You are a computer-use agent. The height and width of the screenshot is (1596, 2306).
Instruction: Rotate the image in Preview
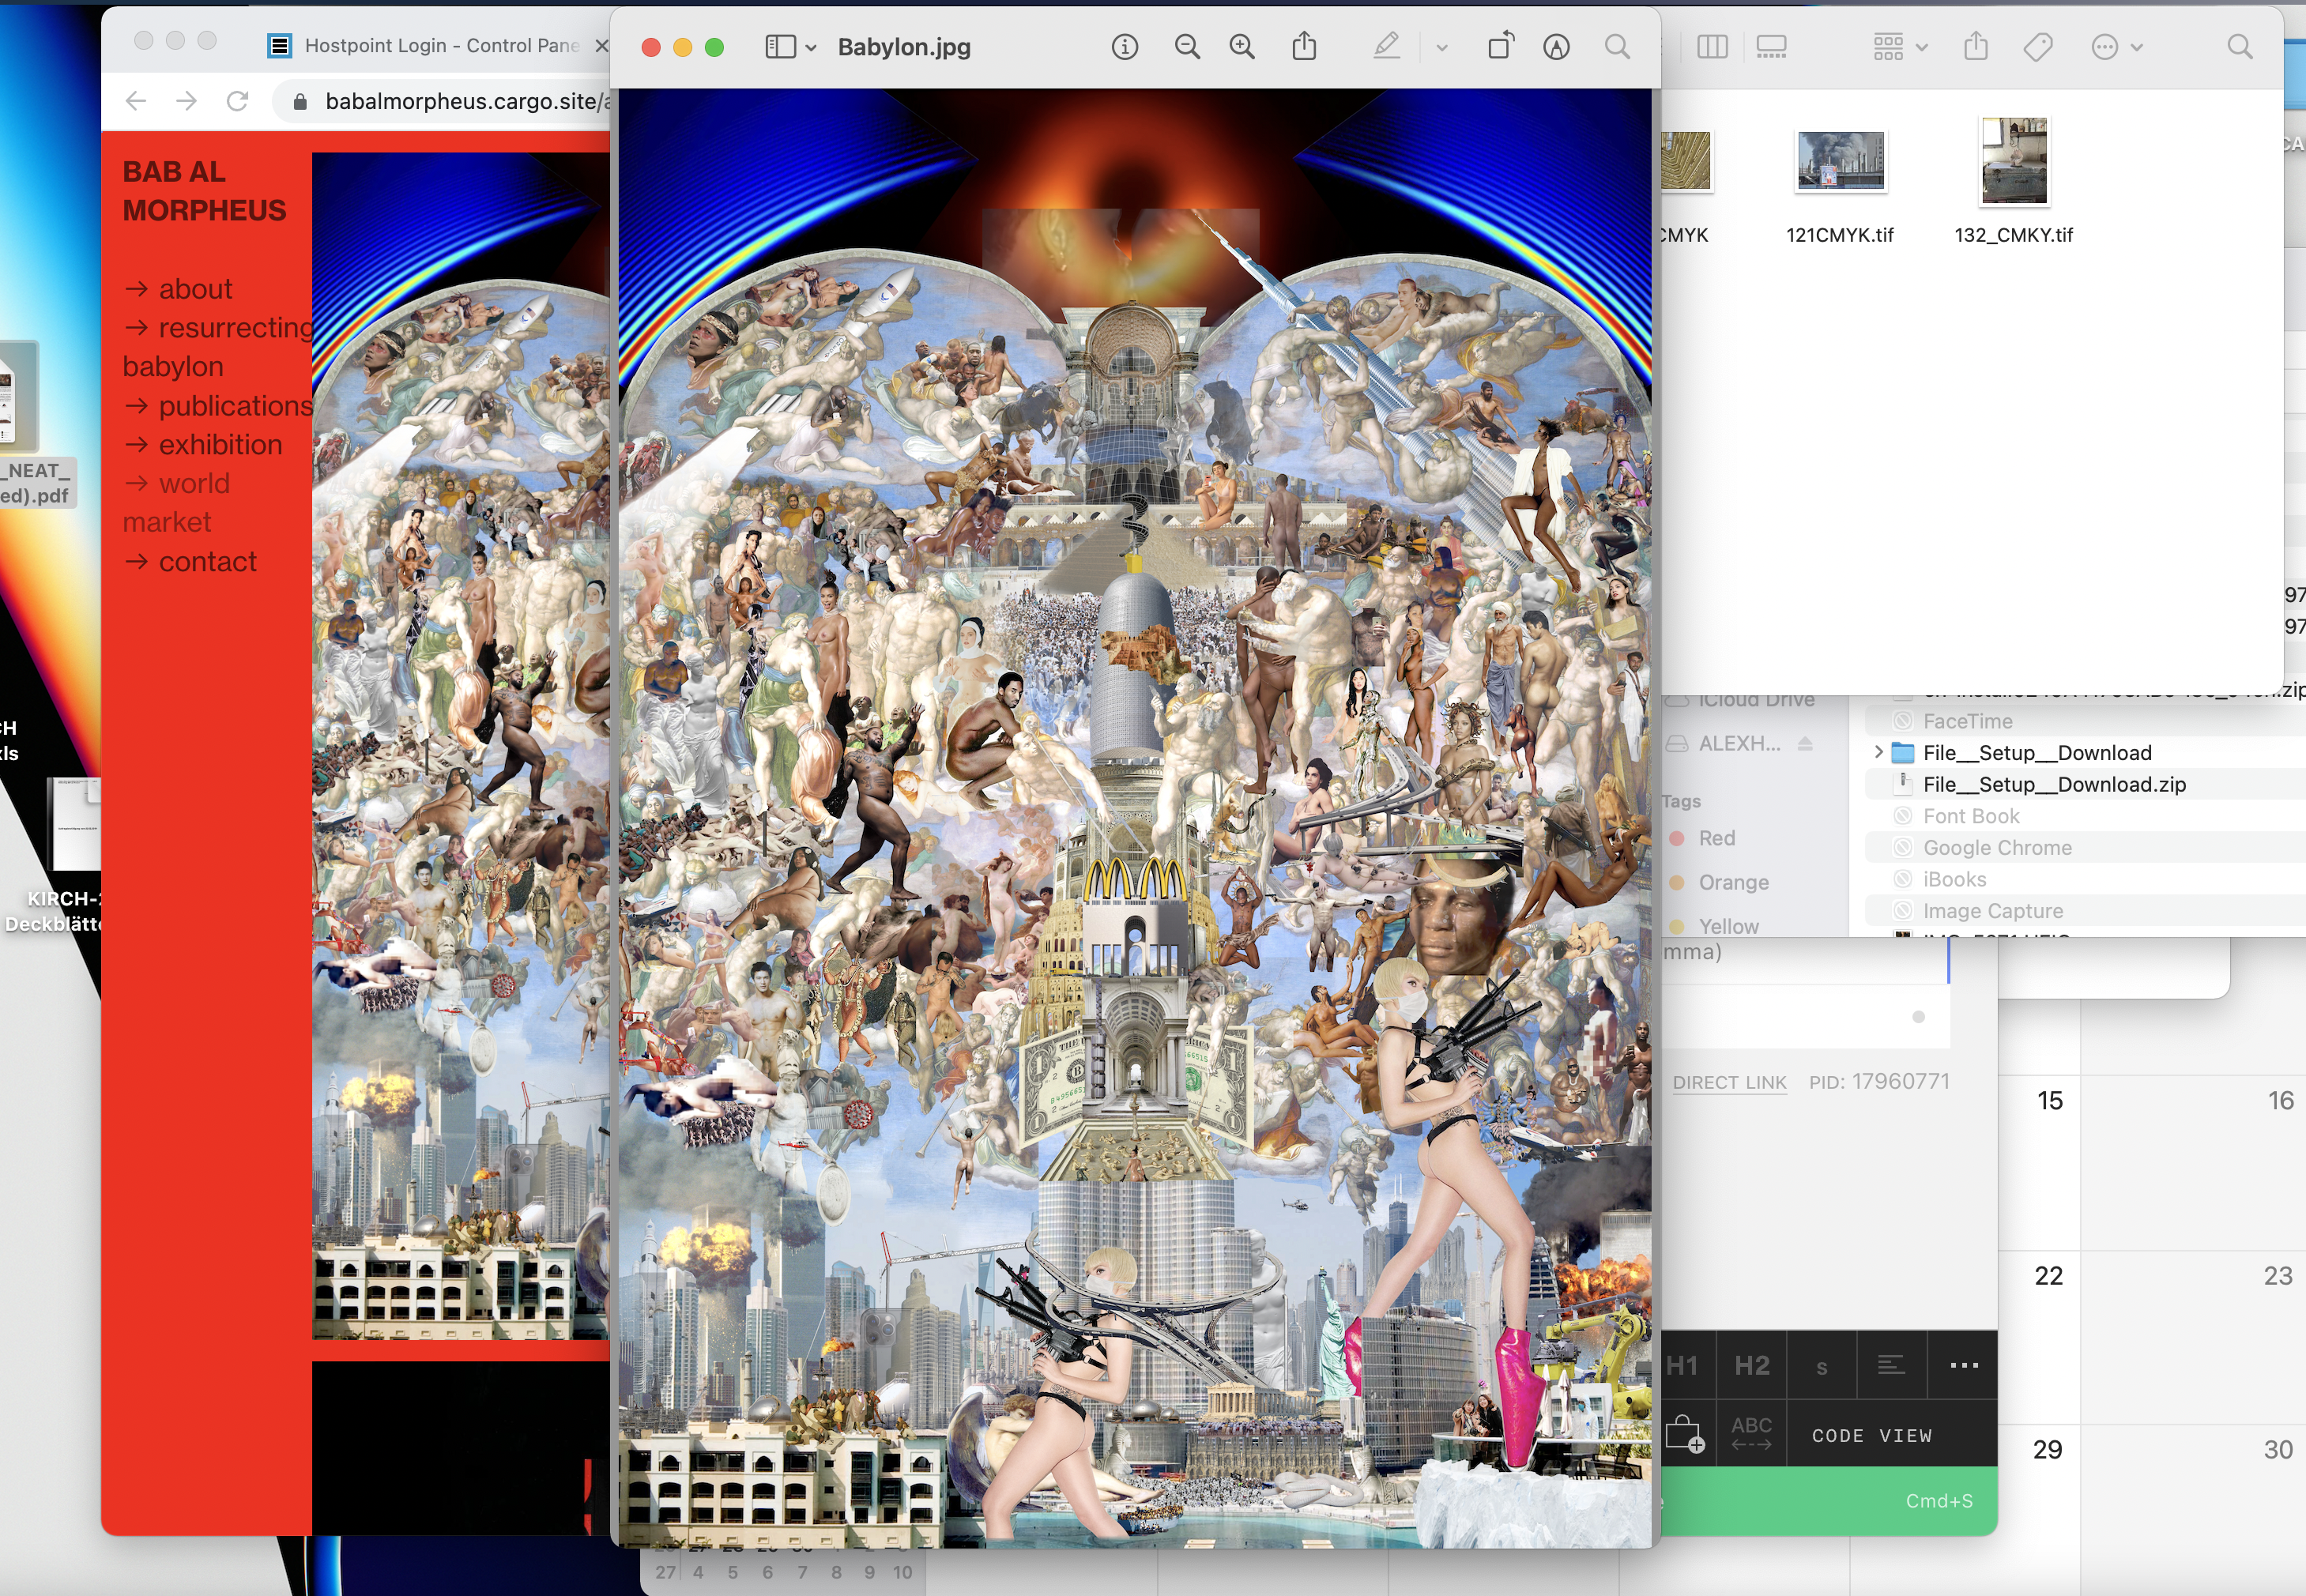coord(1500,46)
